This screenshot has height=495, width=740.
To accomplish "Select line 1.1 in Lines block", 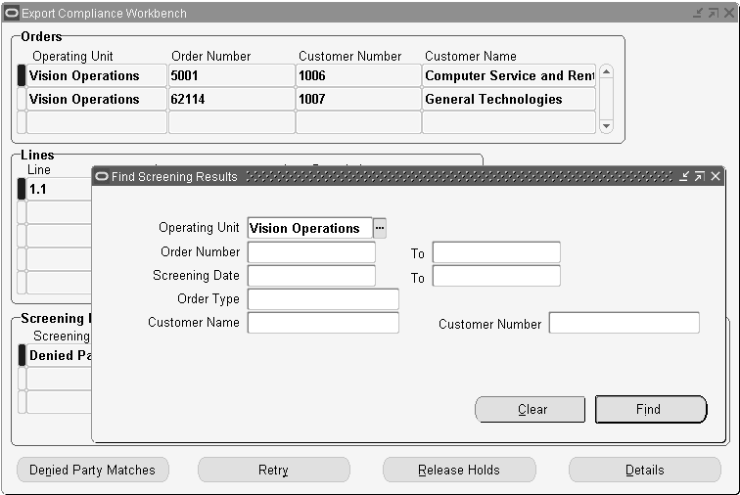I will (59, 189).
